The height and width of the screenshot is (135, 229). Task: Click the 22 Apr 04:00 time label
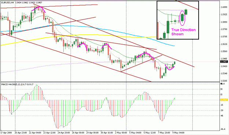[x=35, y=133]
